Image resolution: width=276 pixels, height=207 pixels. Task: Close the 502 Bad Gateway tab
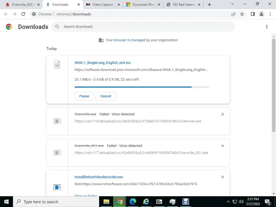[x=199, y=5]
